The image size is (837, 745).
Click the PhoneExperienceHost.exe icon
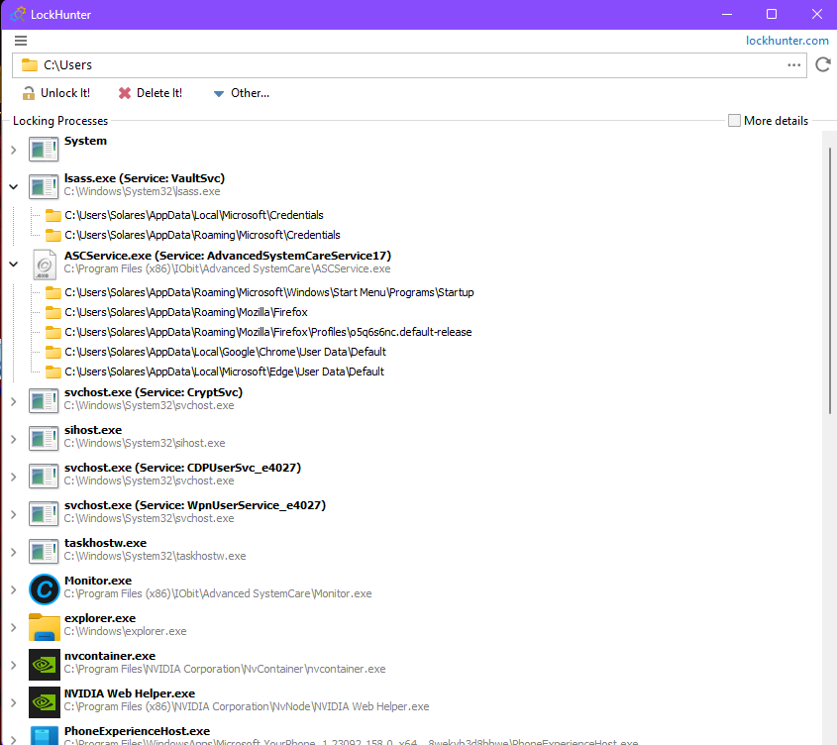pos(45,735)
